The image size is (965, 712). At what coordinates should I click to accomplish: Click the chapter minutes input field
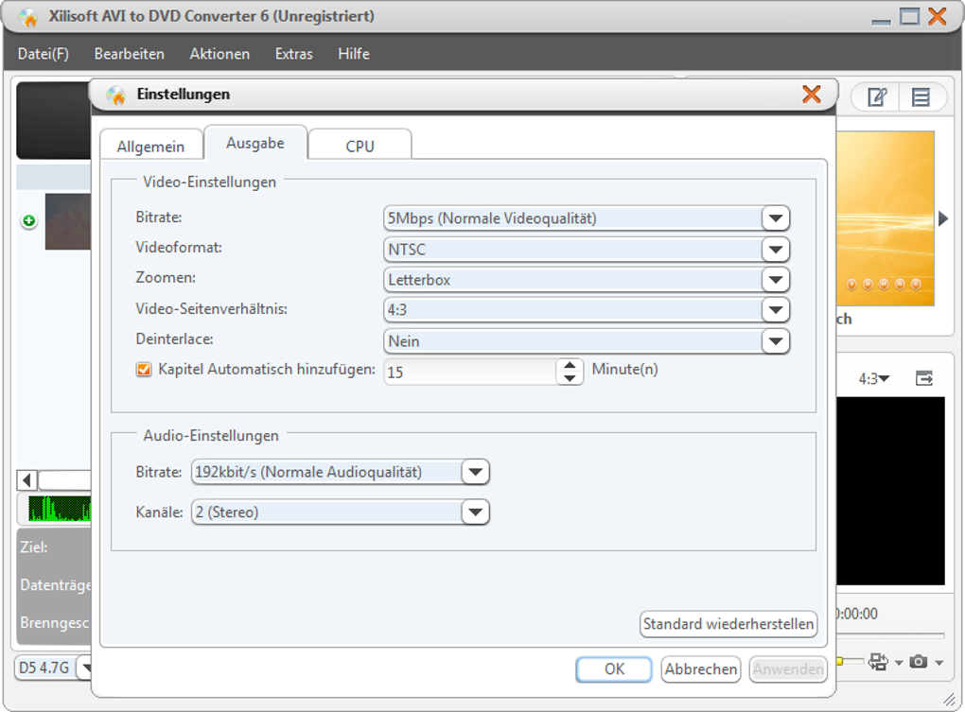[470, 372]
